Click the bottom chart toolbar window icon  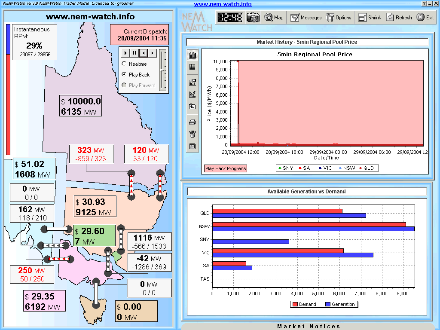[192, 146]
